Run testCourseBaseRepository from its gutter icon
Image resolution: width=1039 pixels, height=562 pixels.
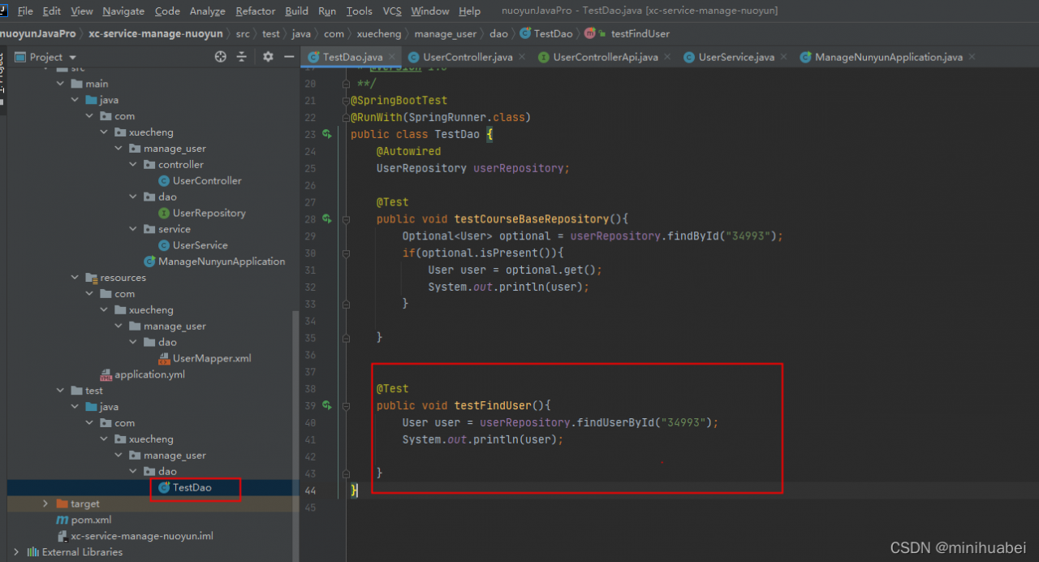pos(326,218)
